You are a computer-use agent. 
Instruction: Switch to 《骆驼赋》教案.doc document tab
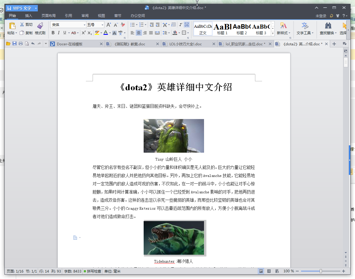coord(133,44)
